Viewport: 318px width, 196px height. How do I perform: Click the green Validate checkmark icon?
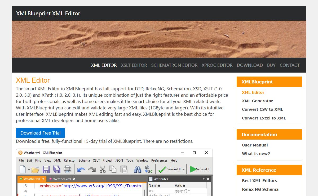pos(162,169)
